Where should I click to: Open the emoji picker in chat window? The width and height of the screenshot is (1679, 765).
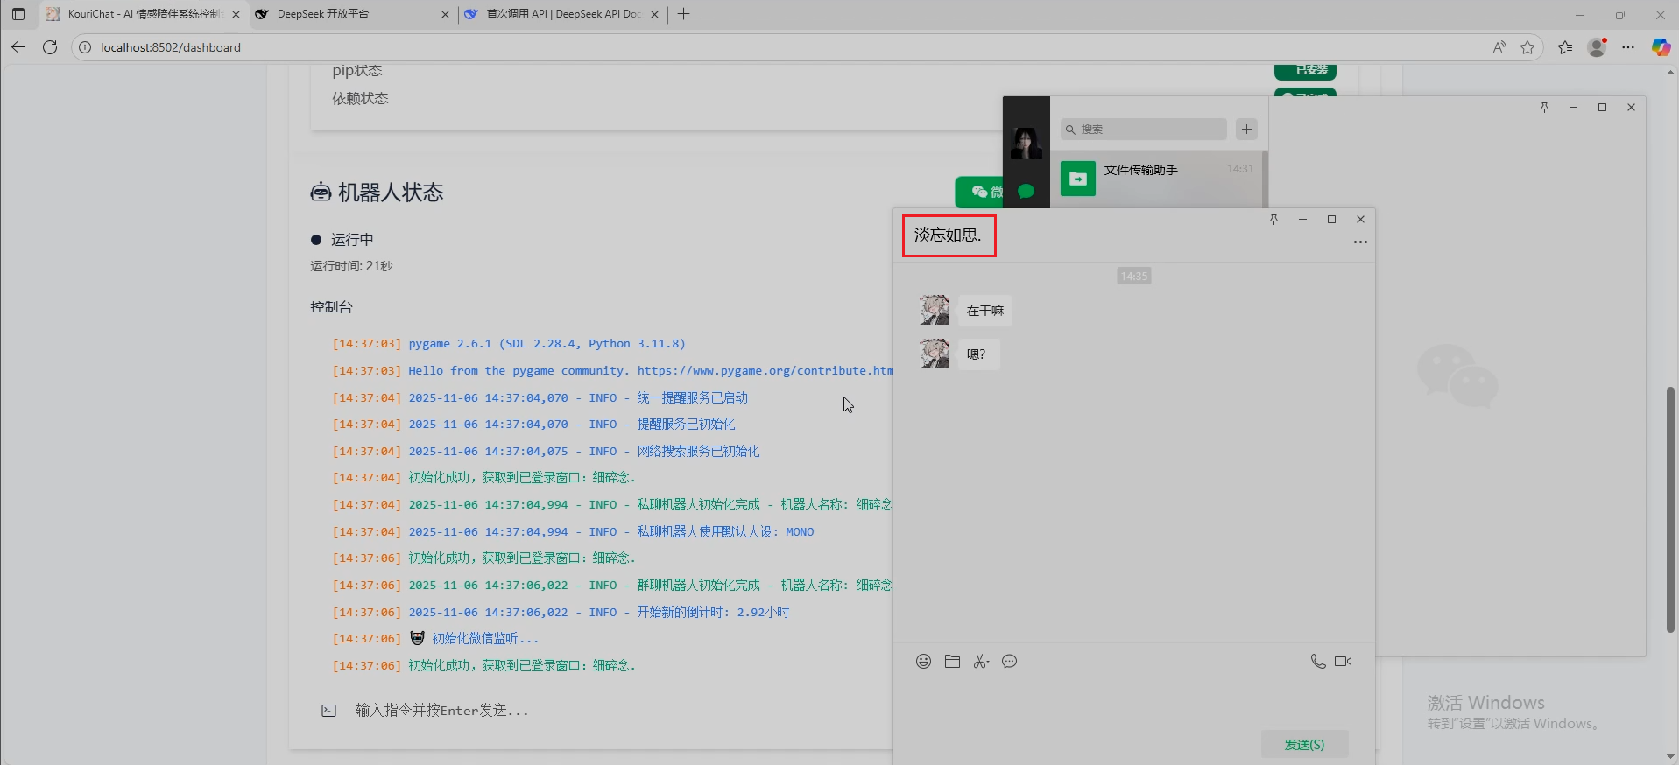[923, 662]
